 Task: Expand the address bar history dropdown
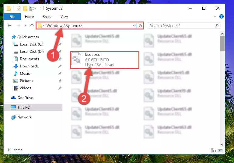[134, 25]
